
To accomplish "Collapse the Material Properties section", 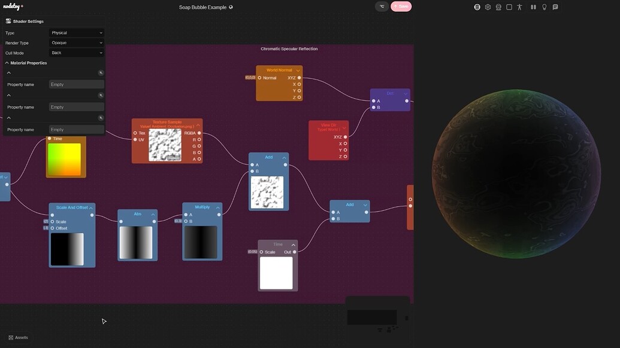I will coord(7,62).
